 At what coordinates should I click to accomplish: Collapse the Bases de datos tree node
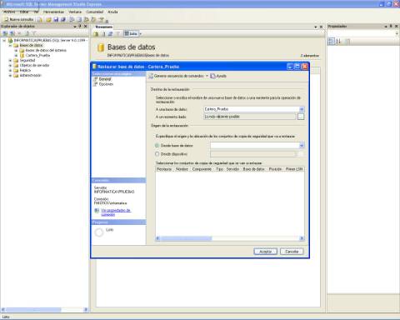tap(10, 45)
